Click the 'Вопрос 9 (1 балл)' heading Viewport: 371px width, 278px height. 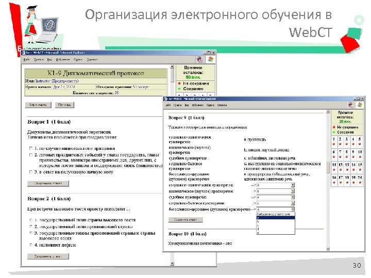point(186,118)
